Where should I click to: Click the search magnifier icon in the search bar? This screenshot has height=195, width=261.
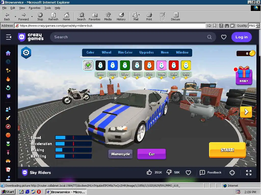click(210, 37)
